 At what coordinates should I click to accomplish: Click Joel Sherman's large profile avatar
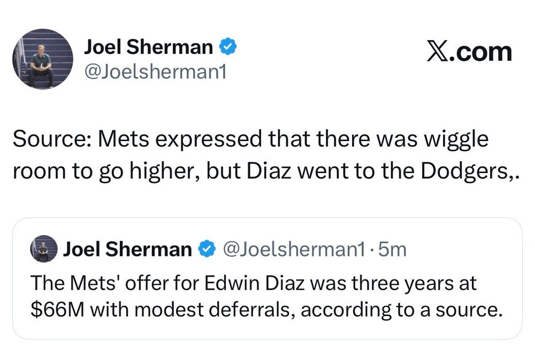[43, 59]
